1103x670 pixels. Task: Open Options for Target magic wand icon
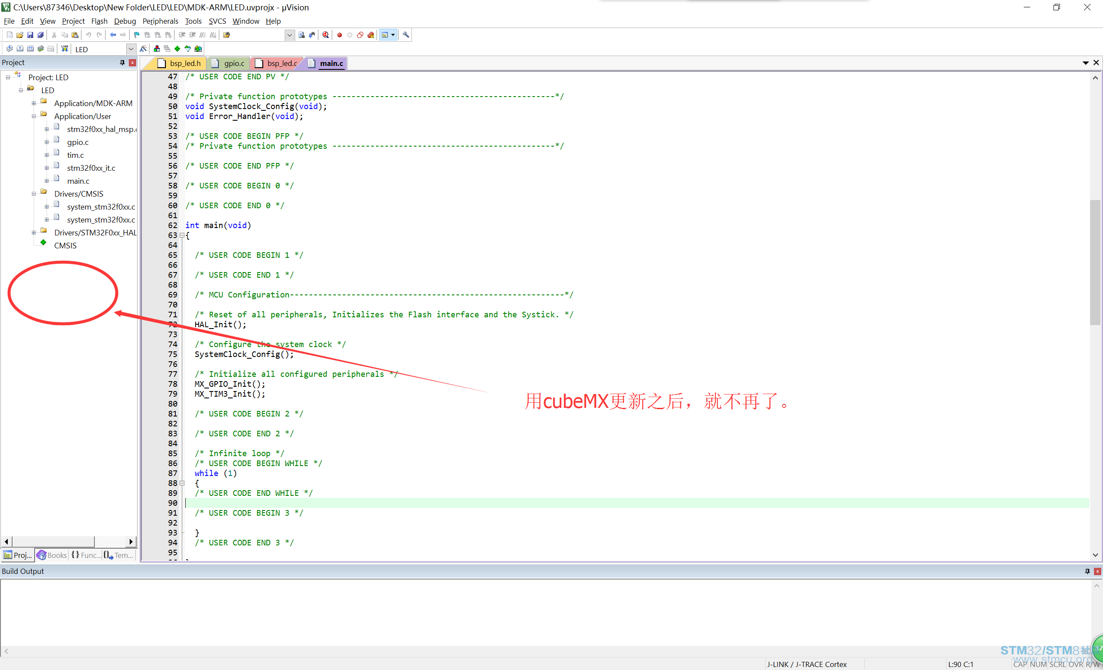tap(143, 49)
